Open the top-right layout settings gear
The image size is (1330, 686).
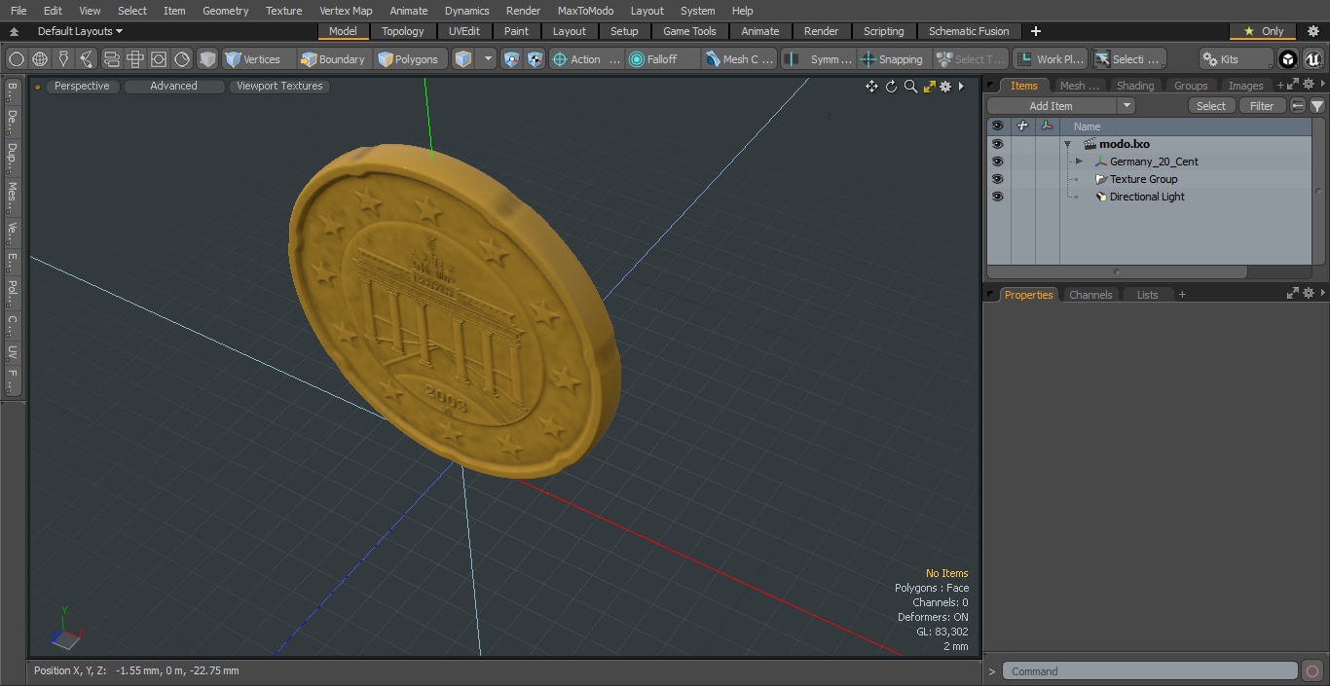click(x=1312, y=31)
